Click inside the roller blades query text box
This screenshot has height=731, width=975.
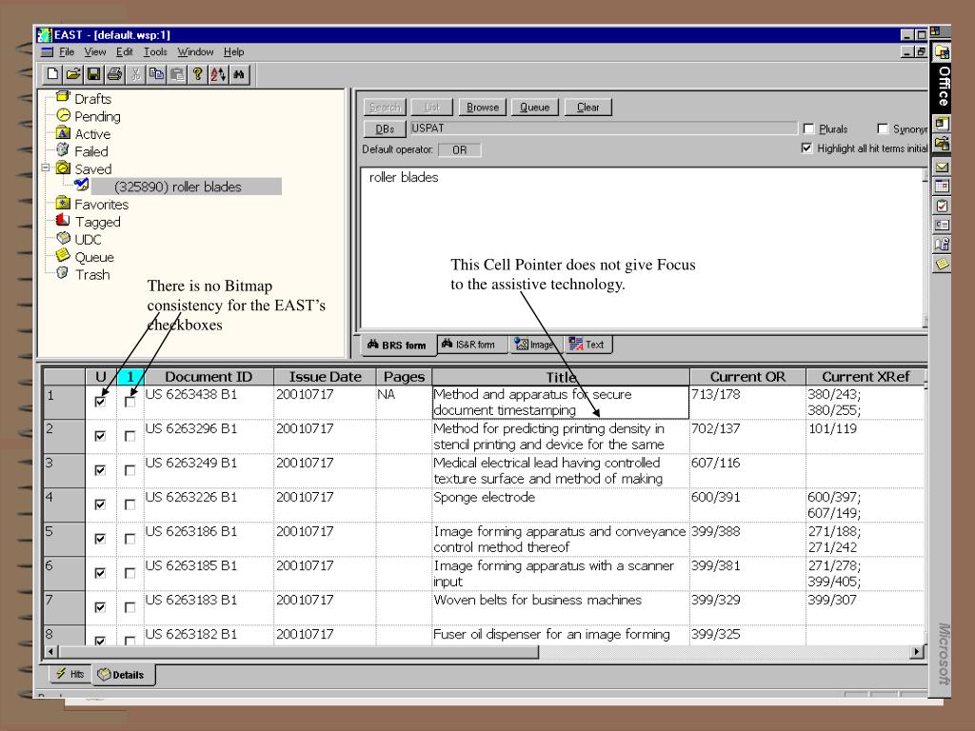pyautogui.click(x=642, y=247)
